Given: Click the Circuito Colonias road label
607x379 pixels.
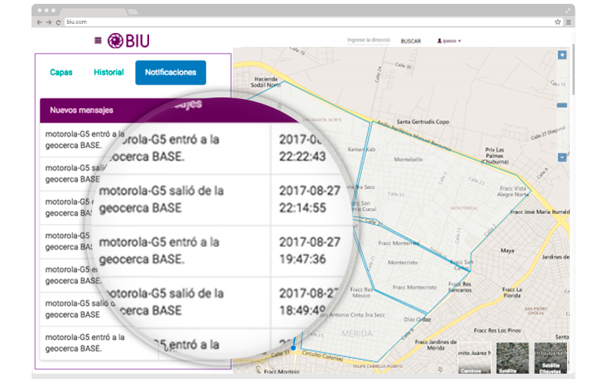Looking at the screenshot, I should [x=322, y=356].
